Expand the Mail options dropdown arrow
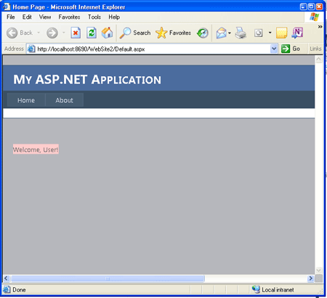This screenshot has width=327, height=298. (x=230, y=33)
